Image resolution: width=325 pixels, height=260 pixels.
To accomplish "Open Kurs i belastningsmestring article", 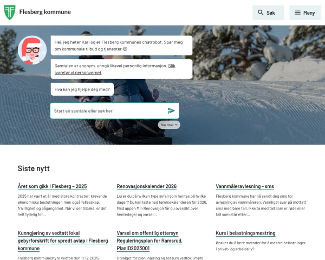I will point(245,233).
